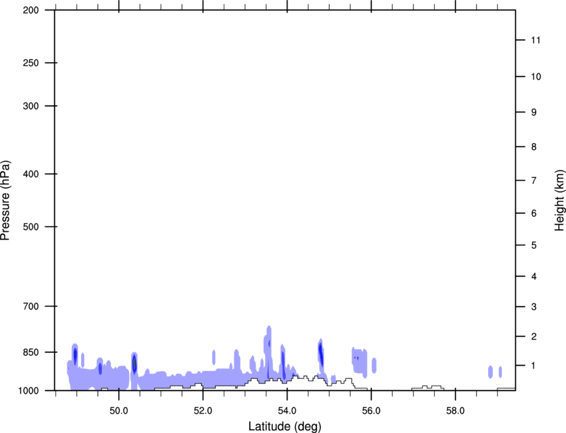
Task: Click the 'Latitude (deg)' axis title
Action: click(284, 426)
